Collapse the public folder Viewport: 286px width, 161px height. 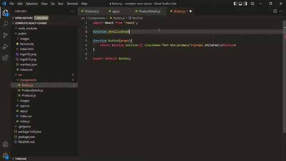[22, 34]
